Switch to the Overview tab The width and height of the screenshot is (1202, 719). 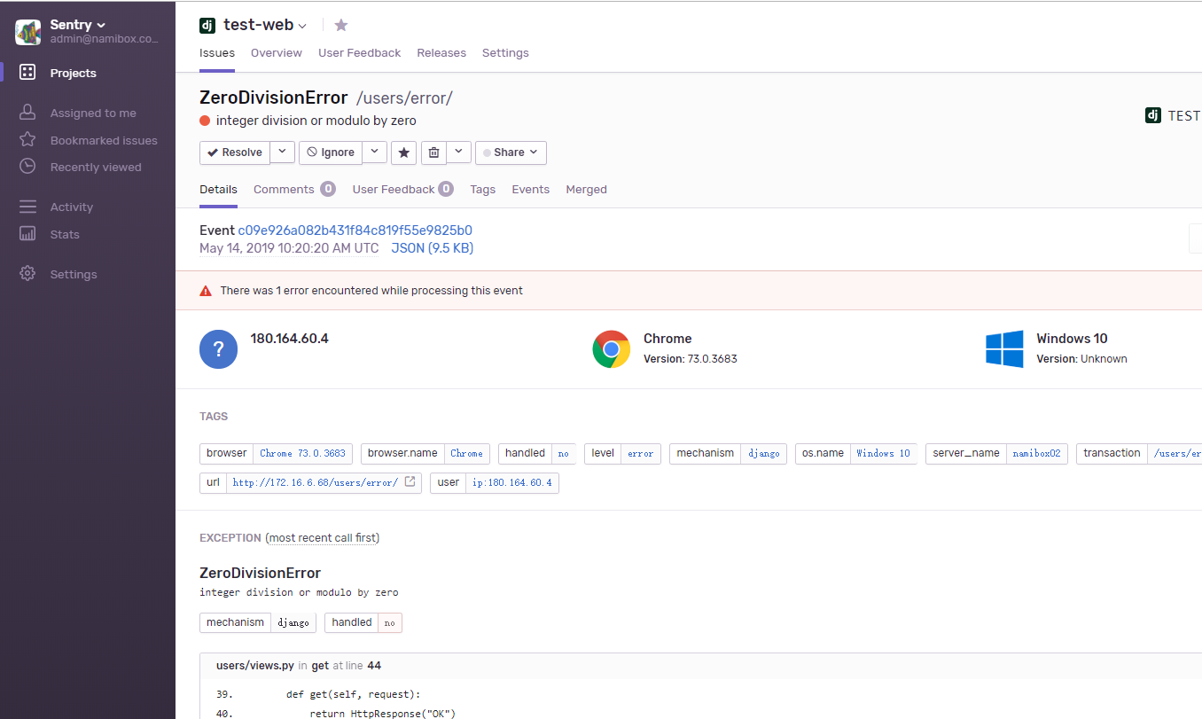coord(277,52)
